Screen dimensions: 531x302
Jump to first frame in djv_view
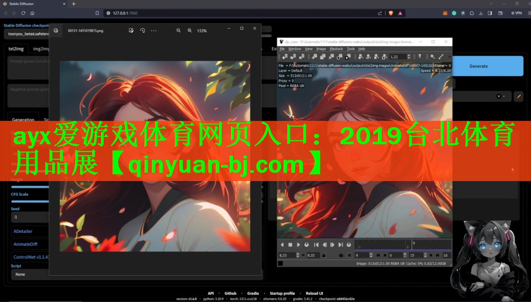point(316,245)
